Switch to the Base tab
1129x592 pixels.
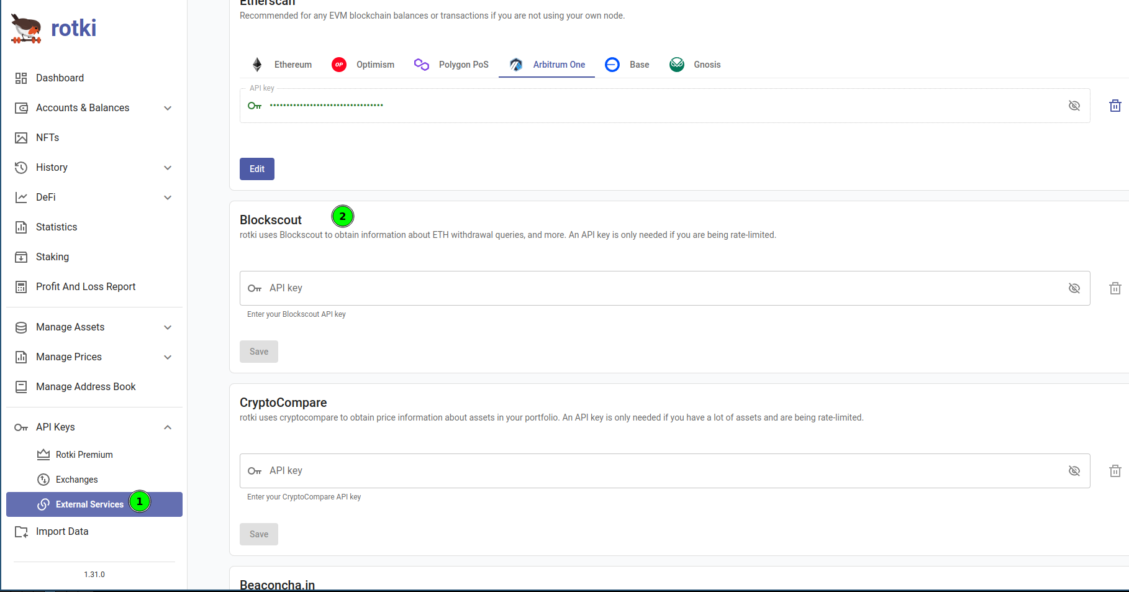coord(627,65)
